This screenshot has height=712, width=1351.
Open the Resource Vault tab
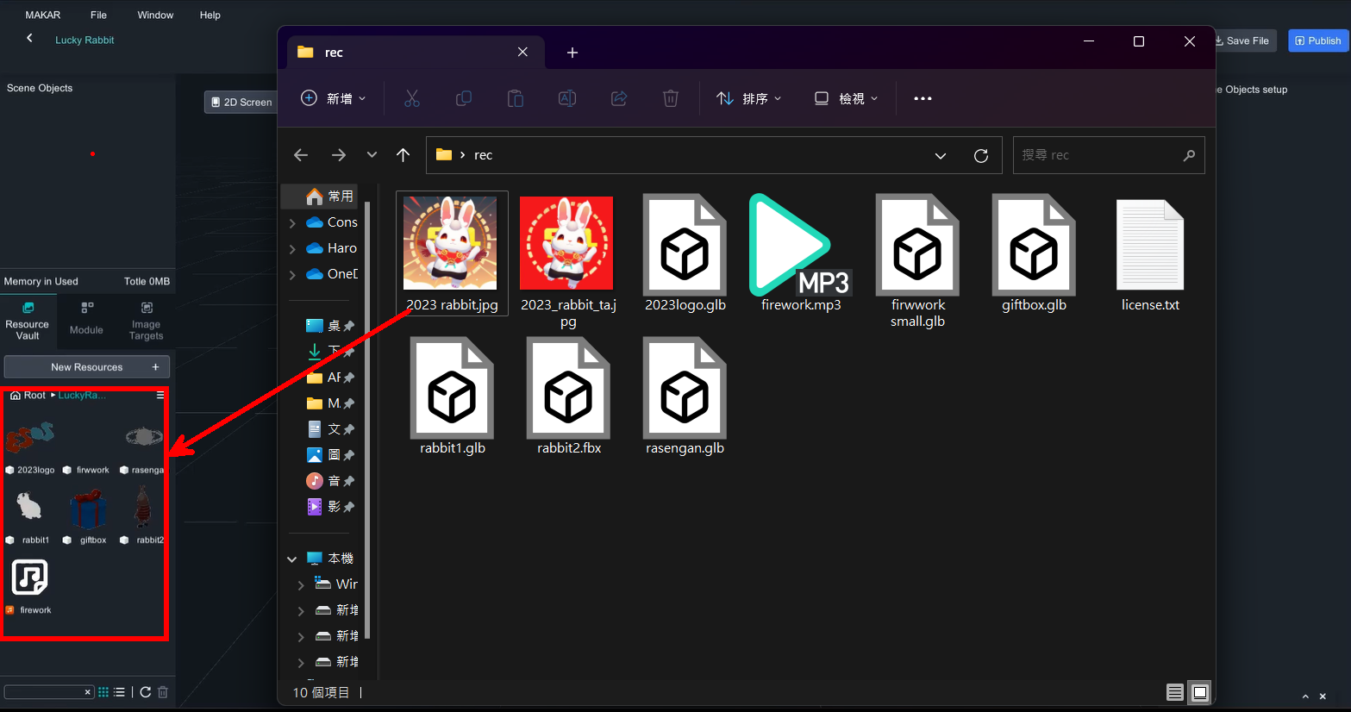[x=28, y=320]
